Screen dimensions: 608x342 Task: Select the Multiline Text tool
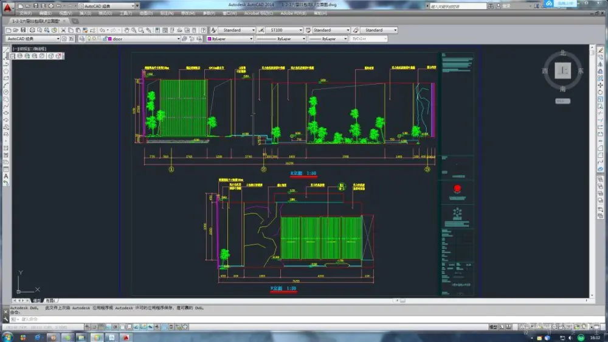tap(5, 176)
